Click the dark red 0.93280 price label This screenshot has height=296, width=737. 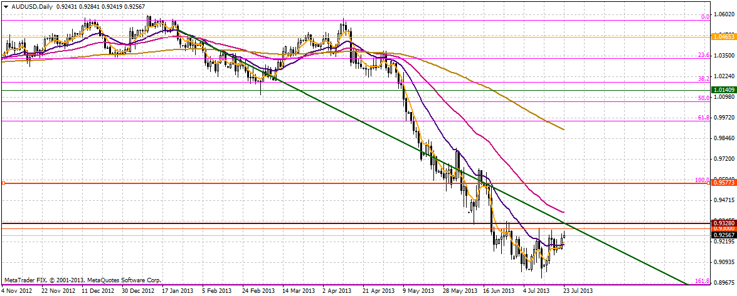pos(723,222)
